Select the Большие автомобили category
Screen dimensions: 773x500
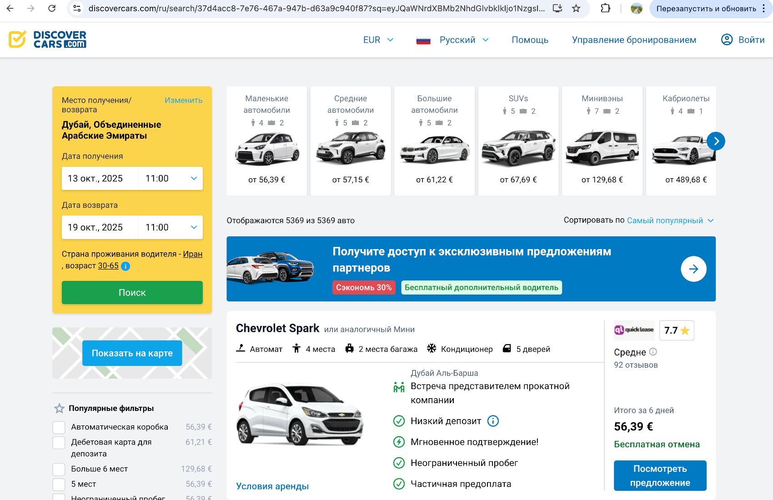[x=434, y=141]
